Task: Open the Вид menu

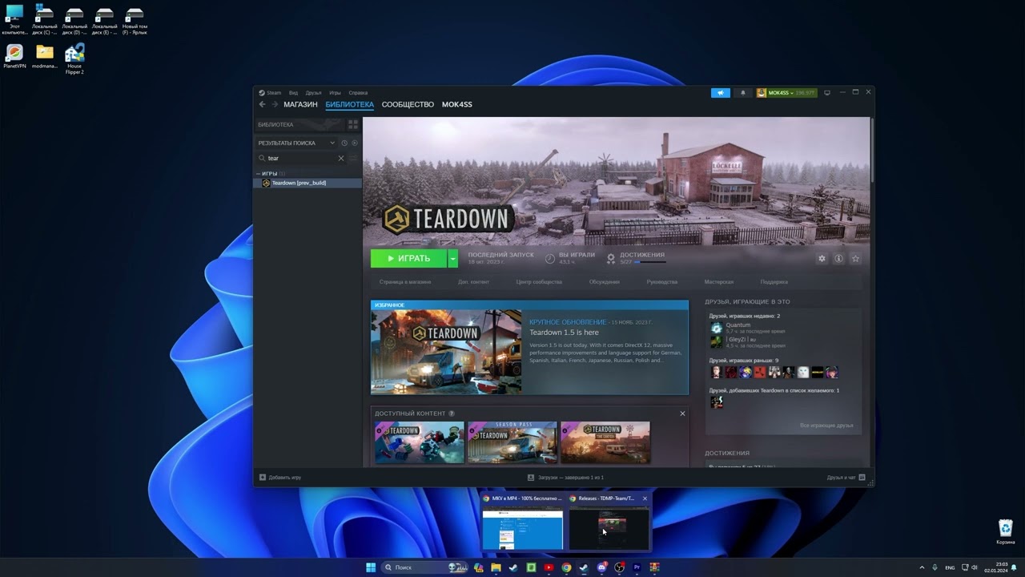Action: (x=293, y=93)
